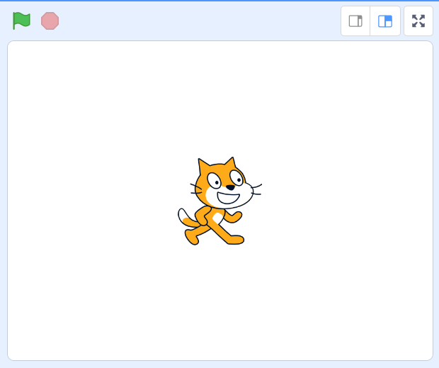Click the green flag to start the project
Screen dimensions: 439x368
pos(21,21)
